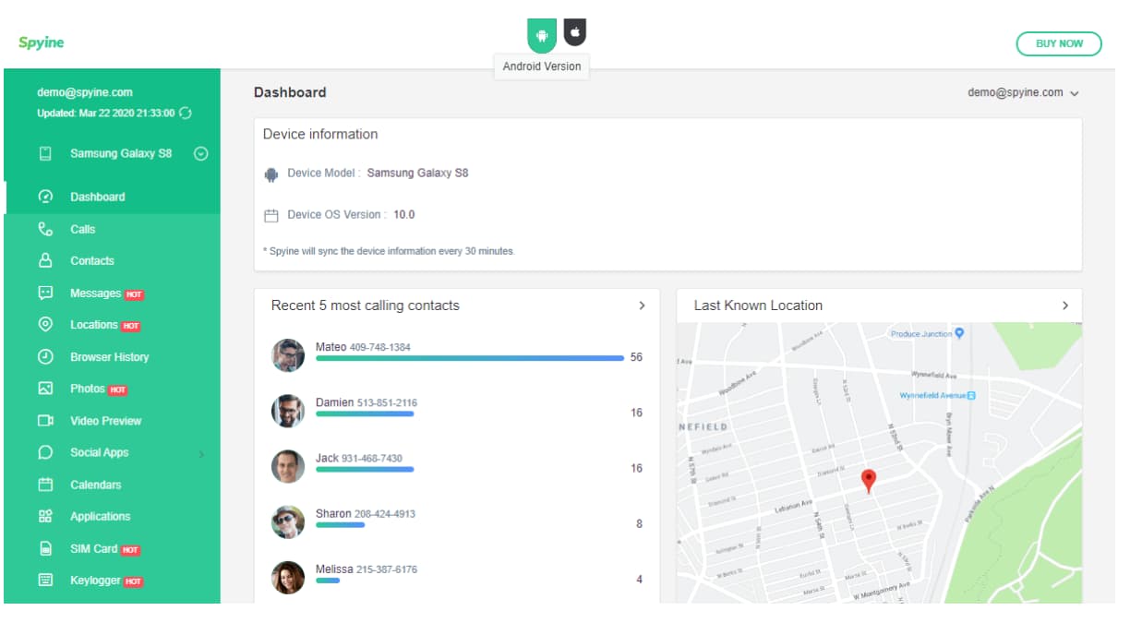Click the Contacts person icon
This screenshot has height=635, width=1130.
click(45, 261)
